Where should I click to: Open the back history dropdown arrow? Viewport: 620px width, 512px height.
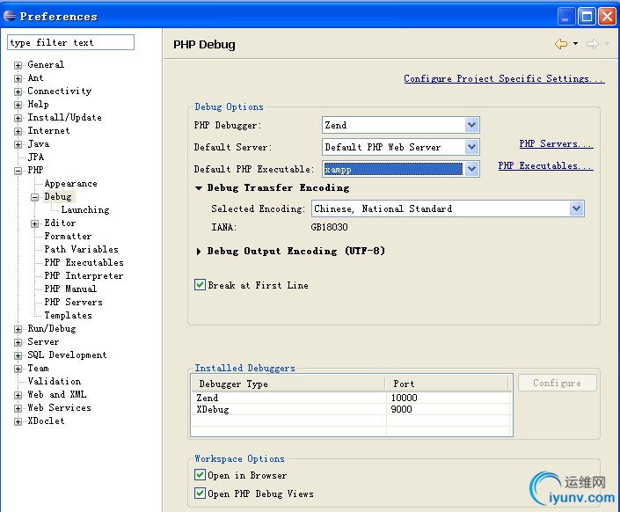point(576,43)
